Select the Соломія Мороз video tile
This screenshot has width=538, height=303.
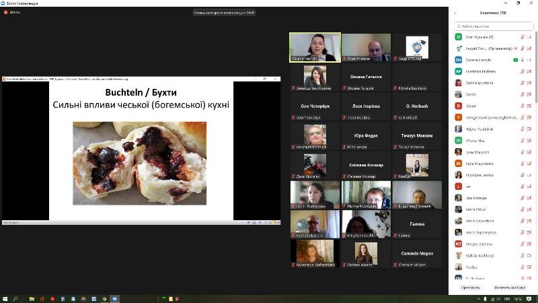pyautogui.click(x=417, y=254)
